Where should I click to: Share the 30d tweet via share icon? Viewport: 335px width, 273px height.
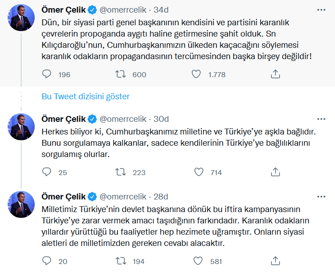276,172
